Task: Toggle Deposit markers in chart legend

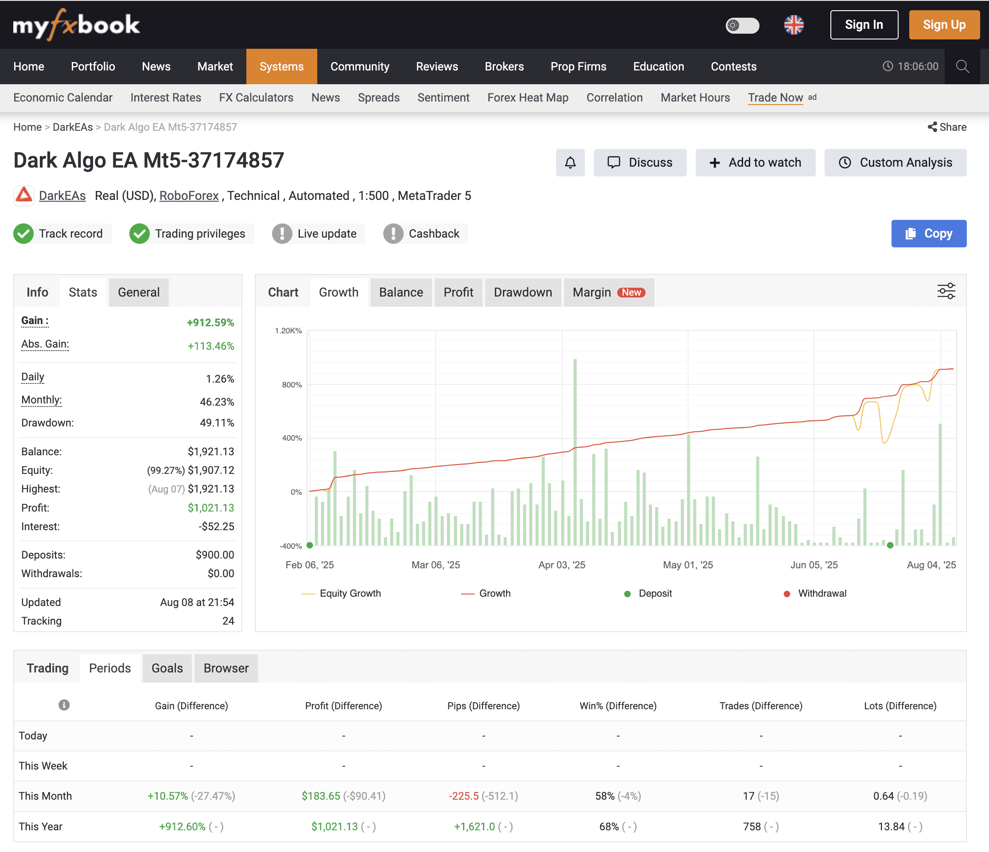Action: pos(648,593)
